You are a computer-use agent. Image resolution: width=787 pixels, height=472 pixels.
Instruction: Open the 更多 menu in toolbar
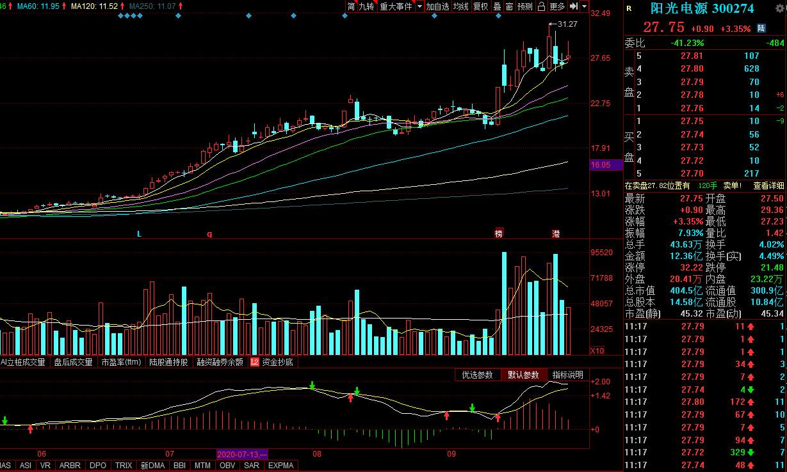point(557,6)
